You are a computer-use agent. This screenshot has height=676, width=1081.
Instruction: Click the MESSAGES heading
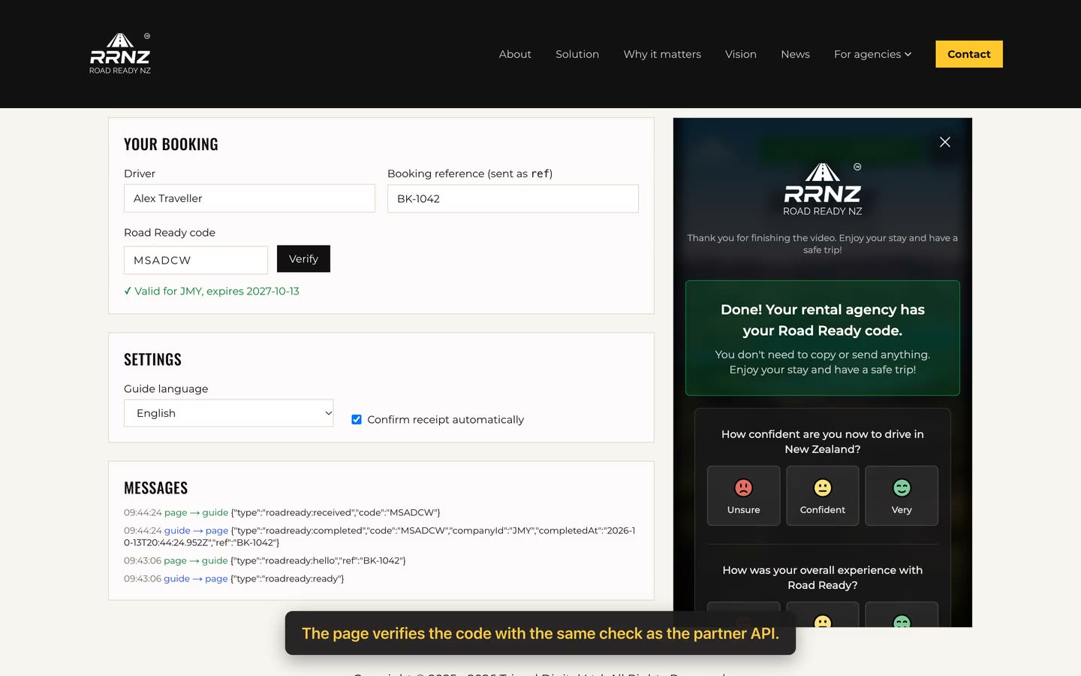point(155,488)
